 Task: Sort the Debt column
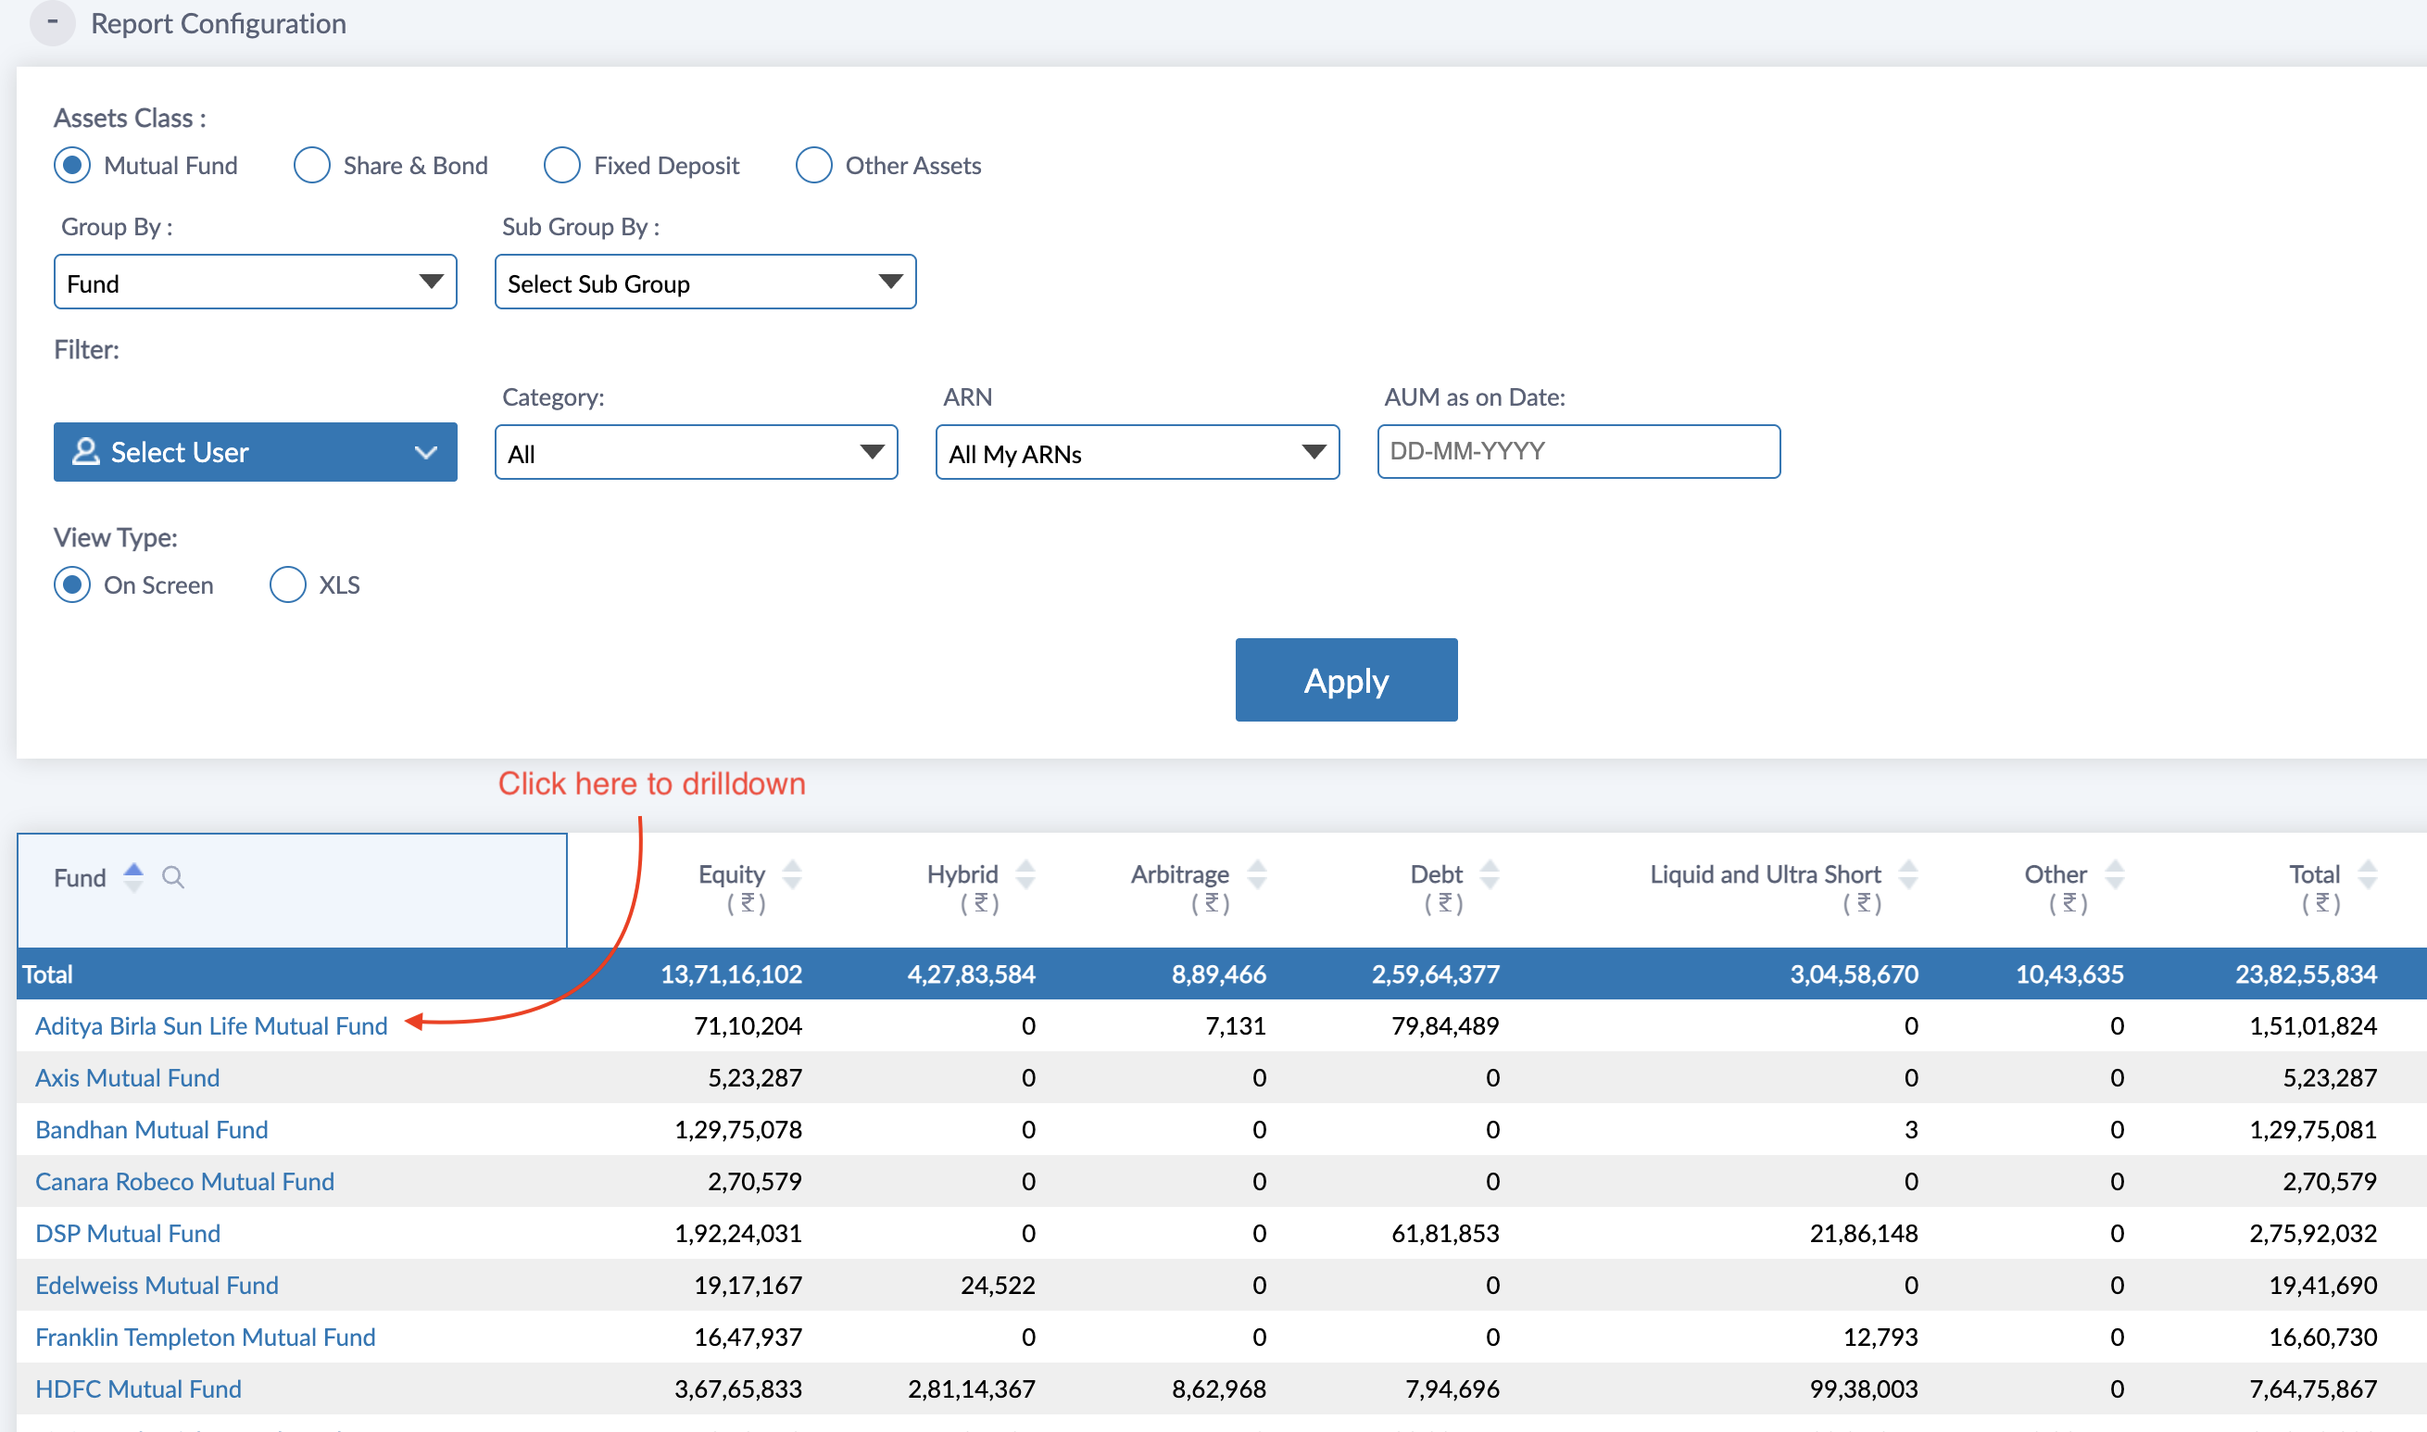(1489, 874)
